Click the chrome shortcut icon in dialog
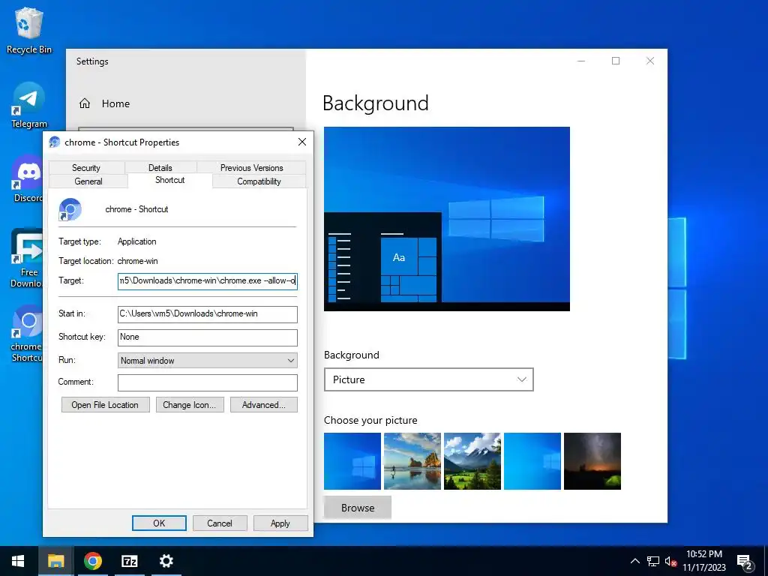The width and height of the screenshot is (768, 576). point(70,209)
